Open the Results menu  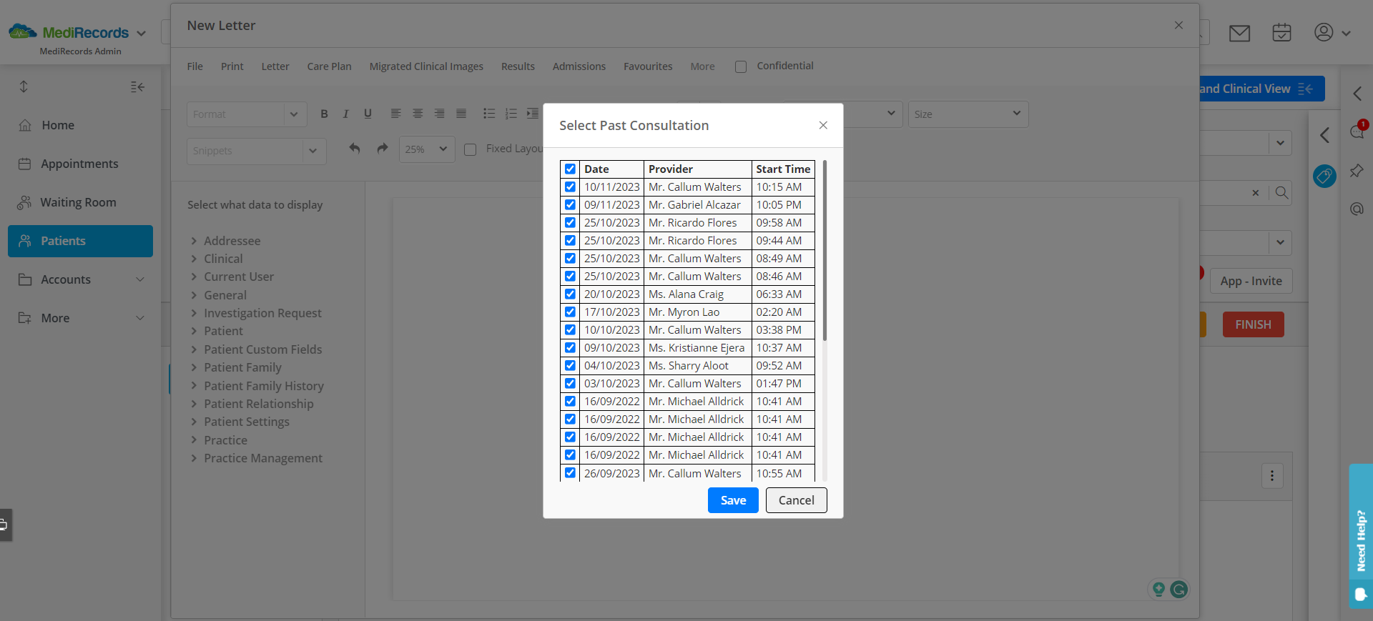click(518, 66)
